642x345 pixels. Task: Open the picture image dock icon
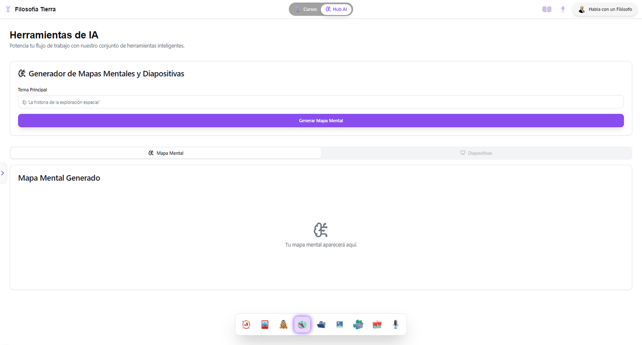(340, 324)
